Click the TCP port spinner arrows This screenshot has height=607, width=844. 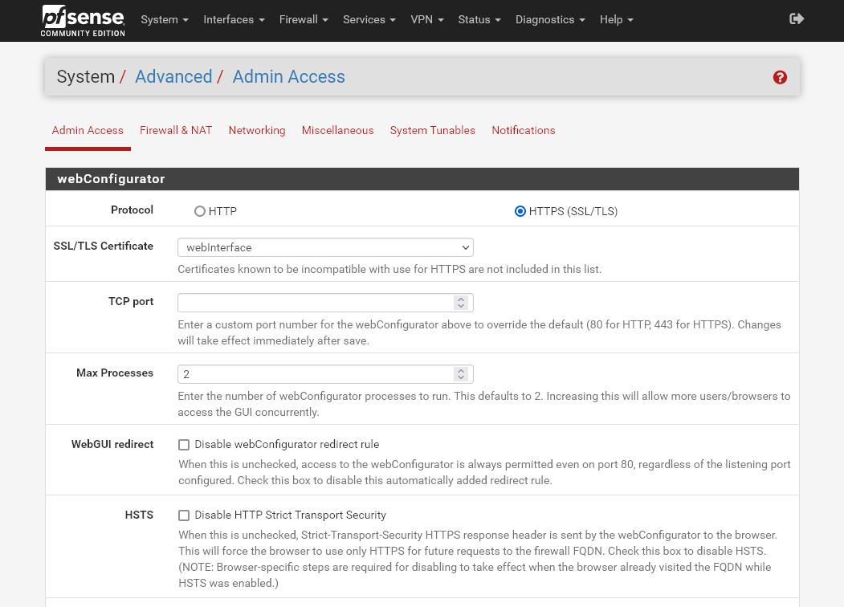[460, 303]
